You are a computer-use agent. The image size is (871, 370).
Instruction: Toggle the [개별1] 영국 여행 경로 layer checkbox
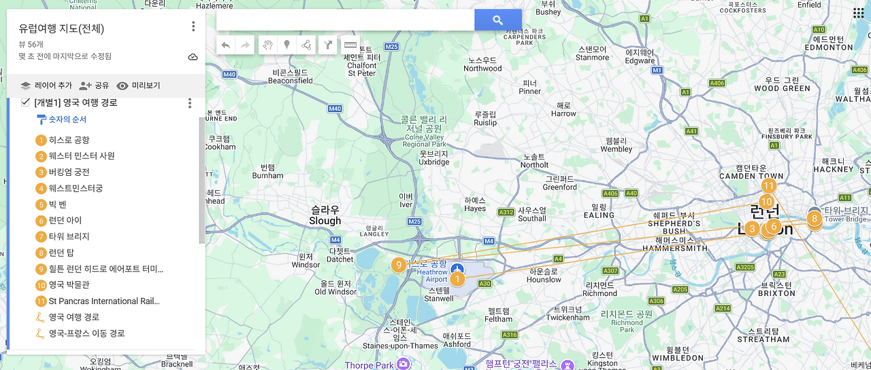(25, 103)
